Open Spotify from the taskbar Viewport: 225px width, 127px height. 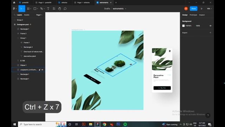[125, 124]
